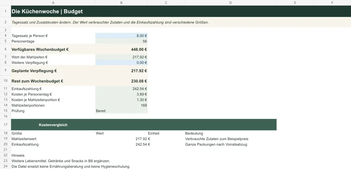The height and width of the screenshot is (169, 351).
Task: Select column A header
Action: point(53,3)
